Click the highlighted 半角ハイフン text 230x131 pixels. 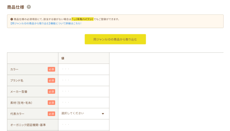click(x=82, y=19)
